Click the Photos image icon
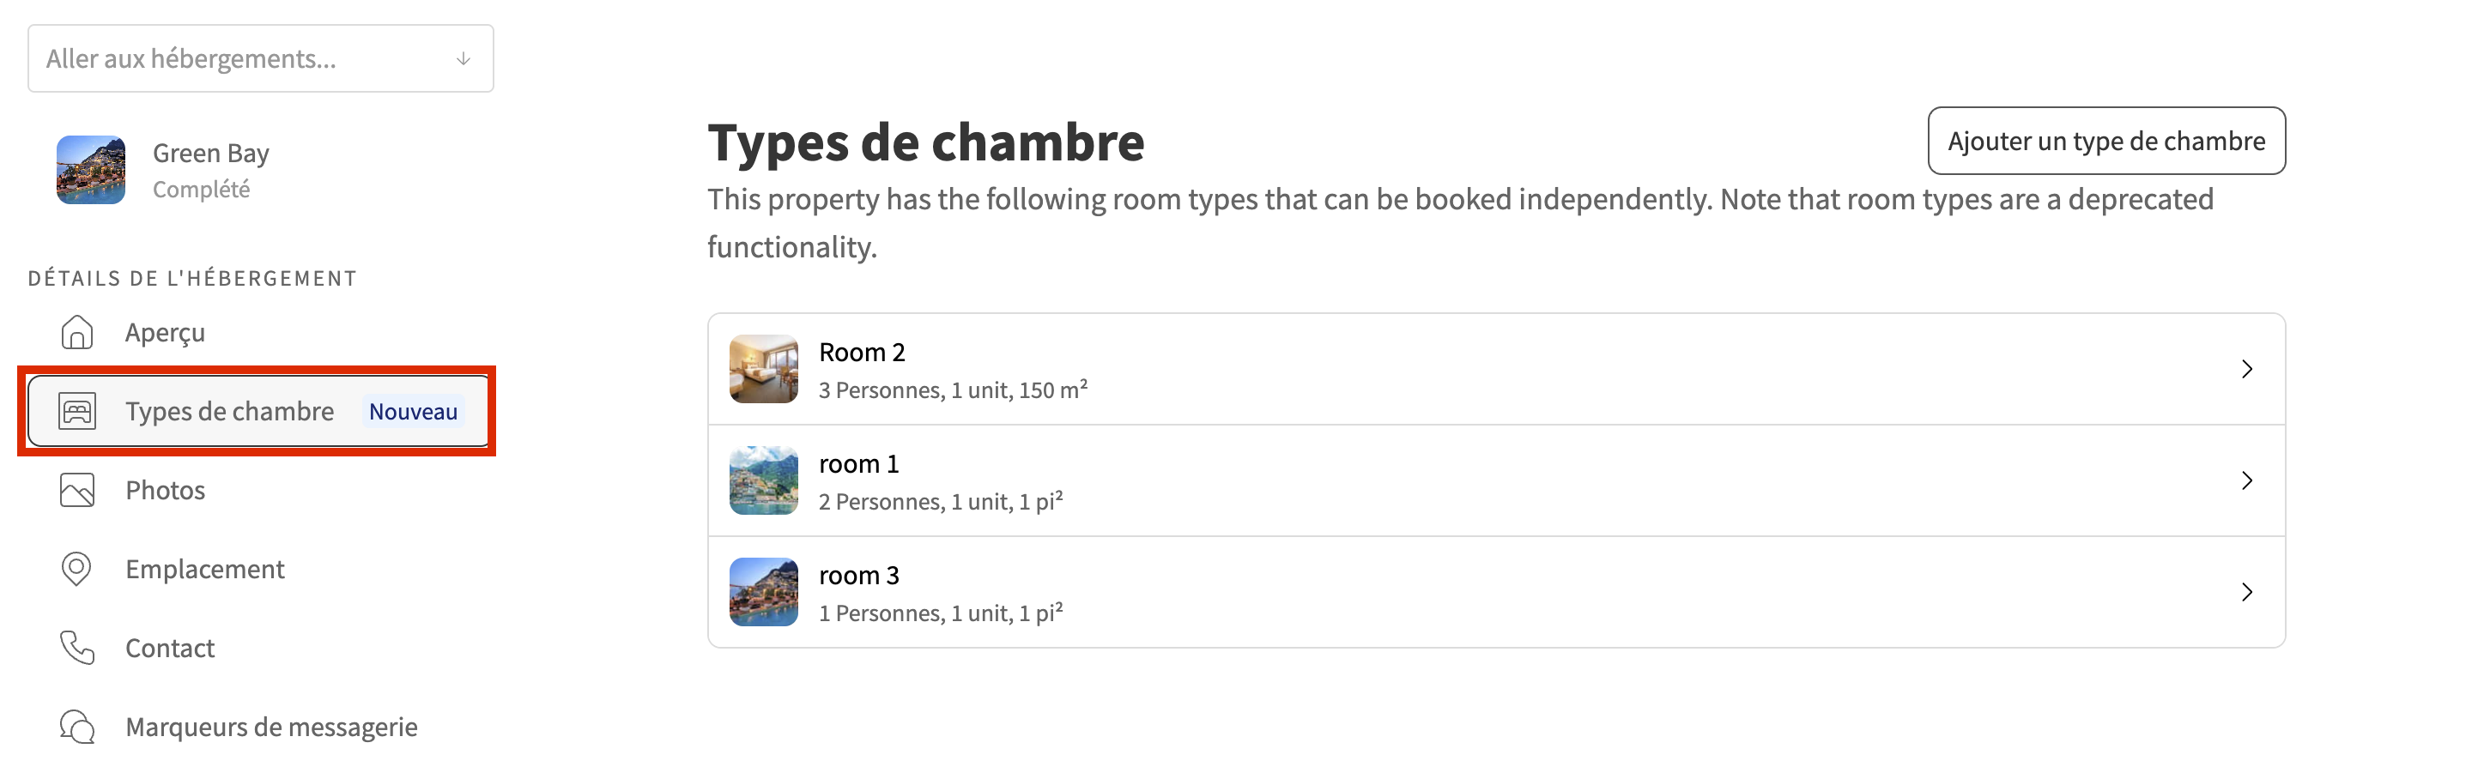 point(76,490)
